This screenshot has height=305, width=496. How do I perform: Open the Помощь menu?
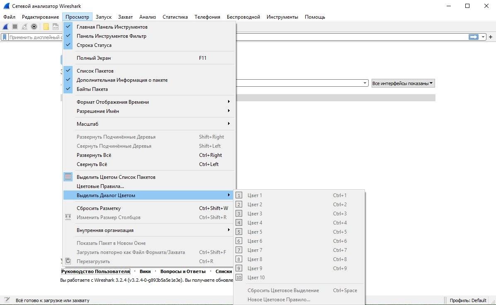[x=315, y=17]
